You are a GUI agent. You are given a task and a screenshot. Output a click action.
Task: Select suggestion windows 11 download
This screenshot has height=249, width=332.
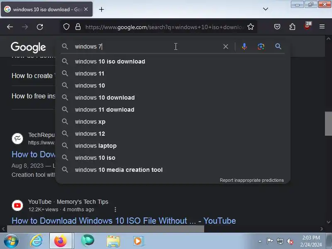pos(173,110)
